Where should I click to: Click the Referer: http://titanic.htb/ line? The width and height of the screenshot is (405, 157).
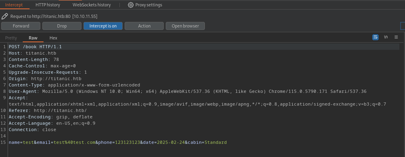48,111
